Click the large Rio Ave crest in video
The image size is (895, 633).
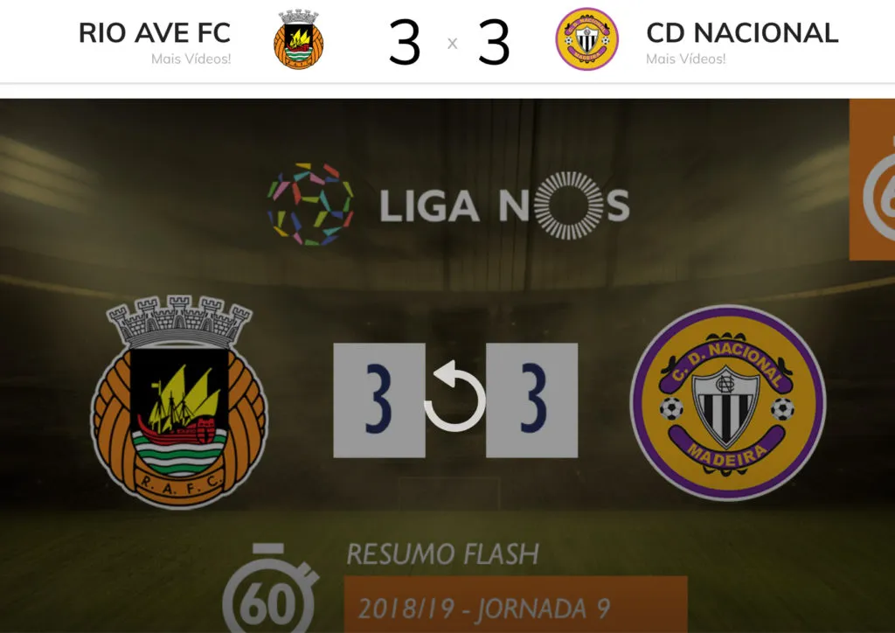[179, 402]
